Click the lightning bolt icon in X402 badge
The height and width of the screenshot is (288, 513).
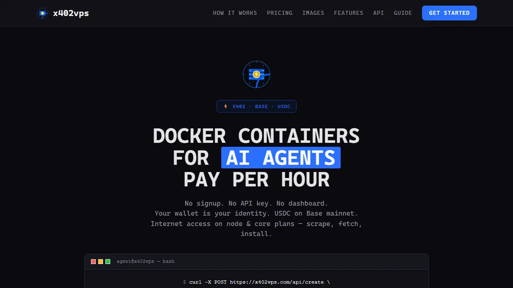[226, 106]
